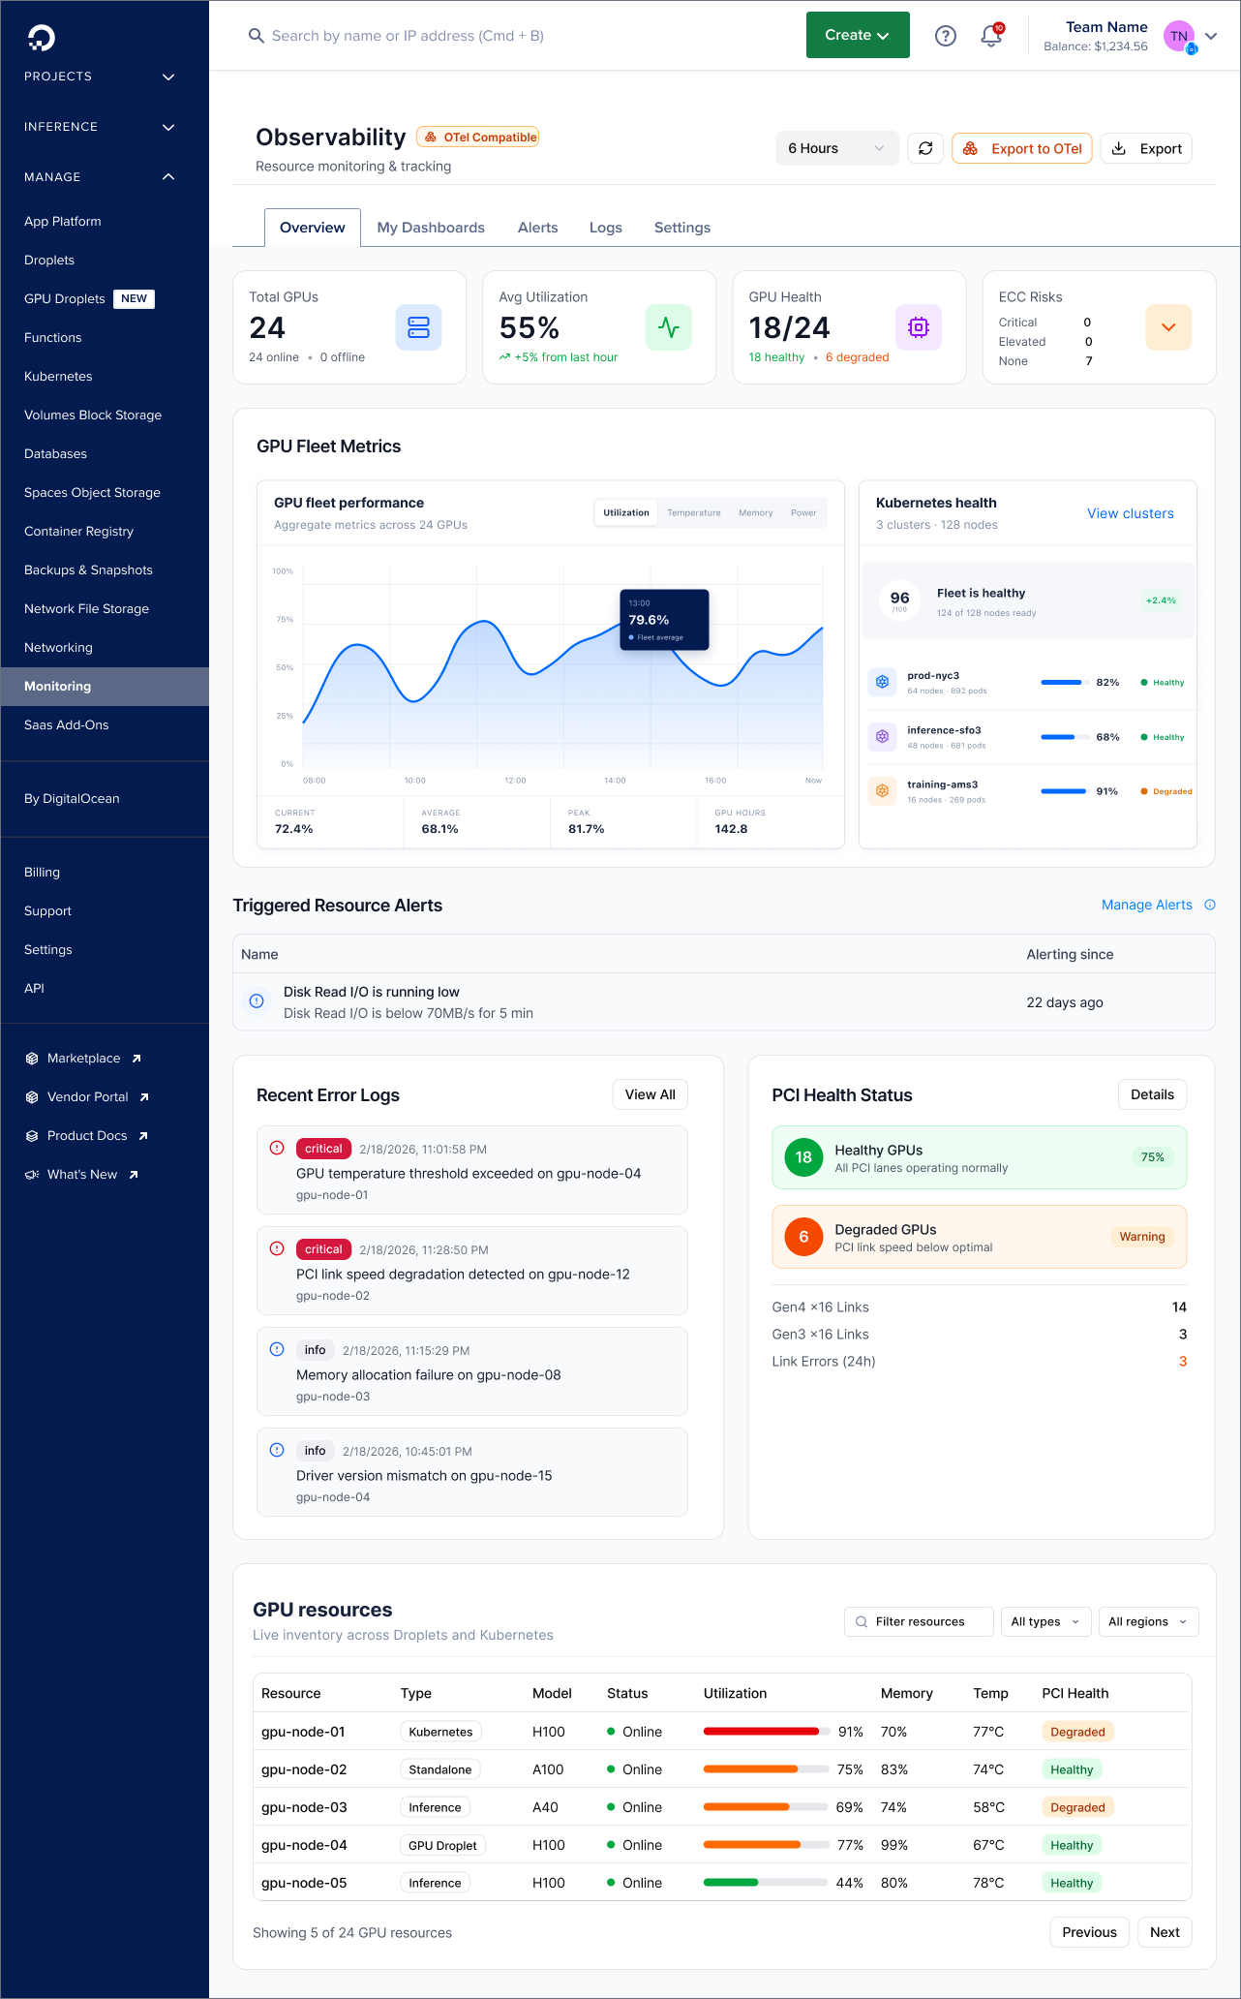Click the training-ams3 cluster icon

(882, 790)
